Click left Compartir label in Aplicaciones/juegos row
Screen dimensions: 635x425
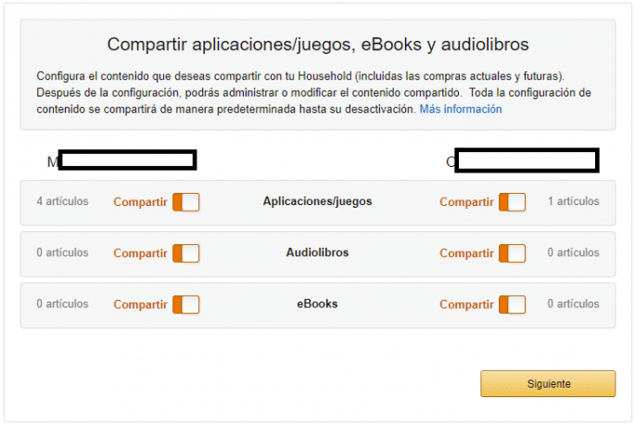(140, 202)
